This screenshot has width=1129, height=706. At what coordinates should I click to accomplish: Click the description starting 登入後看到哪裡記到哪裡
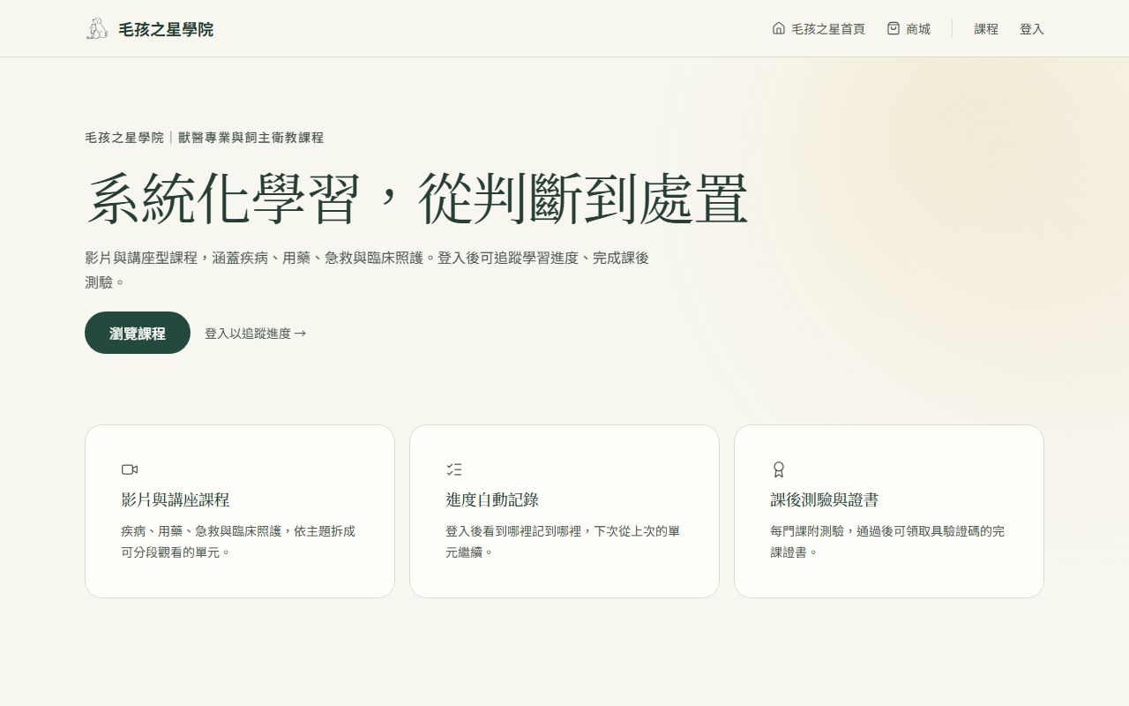click(x=563, y=542)
